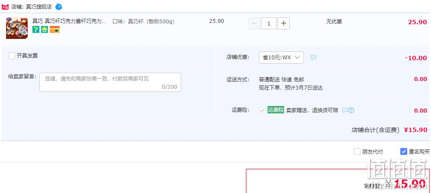The image size is (431, 193).
Task: Check the 朋友代付 checkbox
Action: coord(357,151)
